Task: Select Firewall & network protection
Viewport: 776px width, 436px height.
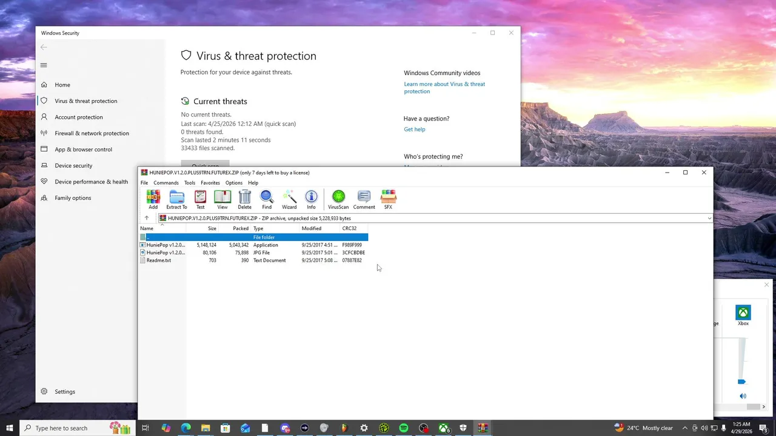Action: point(92,133)
